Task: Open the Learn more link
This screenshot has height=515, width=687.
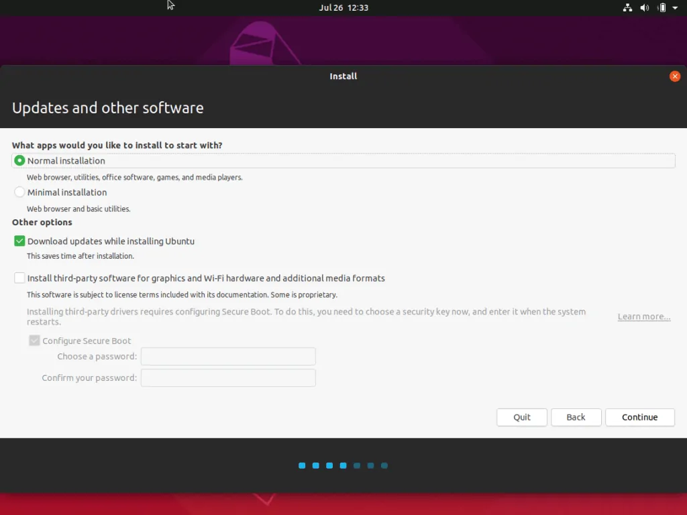Action: [x=643, y=317]
